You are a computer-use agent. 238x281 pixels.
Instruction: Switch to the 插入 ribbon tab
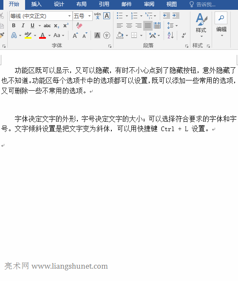point(36,4)
